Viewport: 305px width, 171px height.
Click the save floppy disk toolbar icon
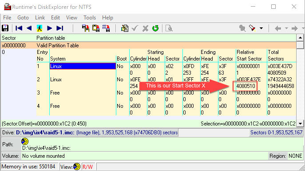[5, 28]
